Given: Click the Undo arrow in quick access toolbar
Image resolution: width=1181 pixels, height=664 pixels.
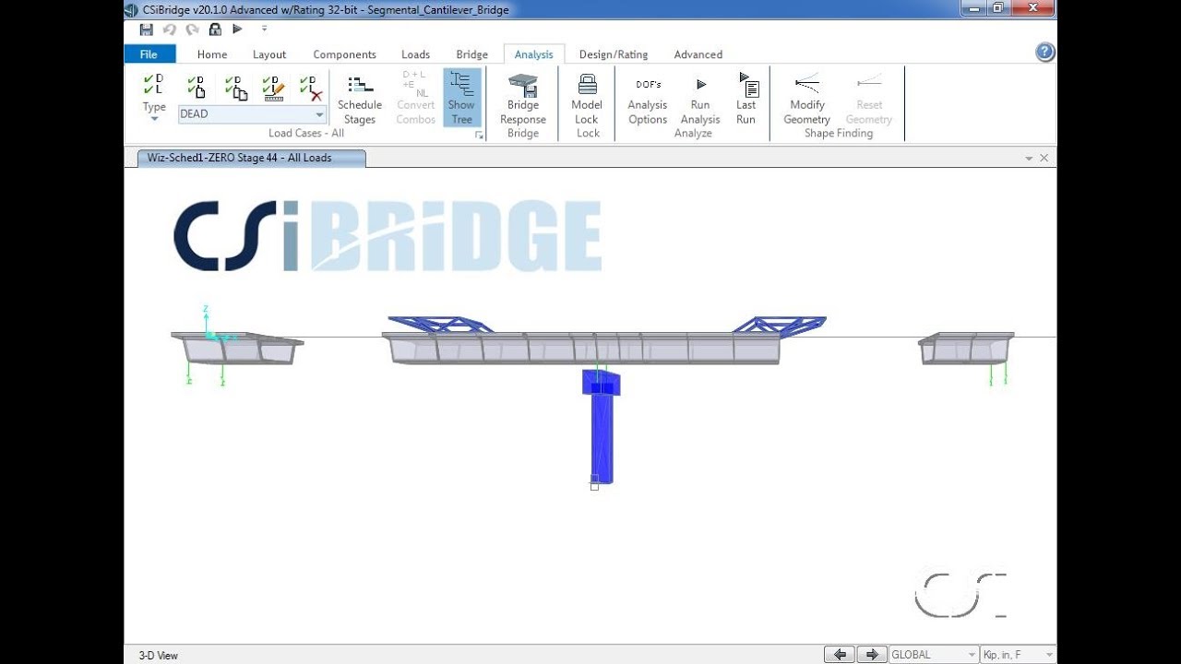Looking at the screenshot, I should pos(169,30).
